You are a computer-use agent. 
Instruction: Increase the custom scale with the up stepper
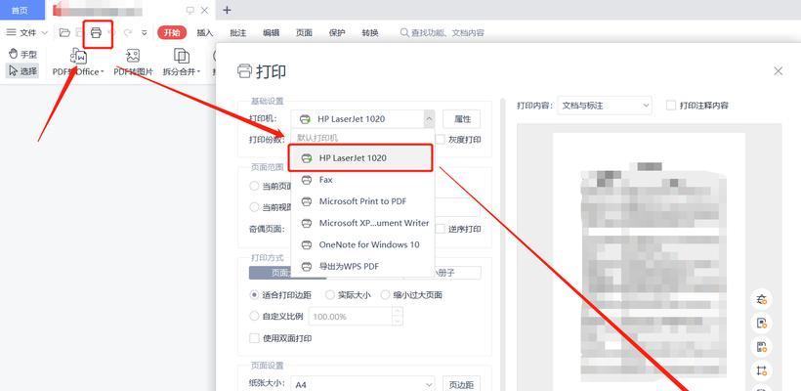(x=398, y=312)
